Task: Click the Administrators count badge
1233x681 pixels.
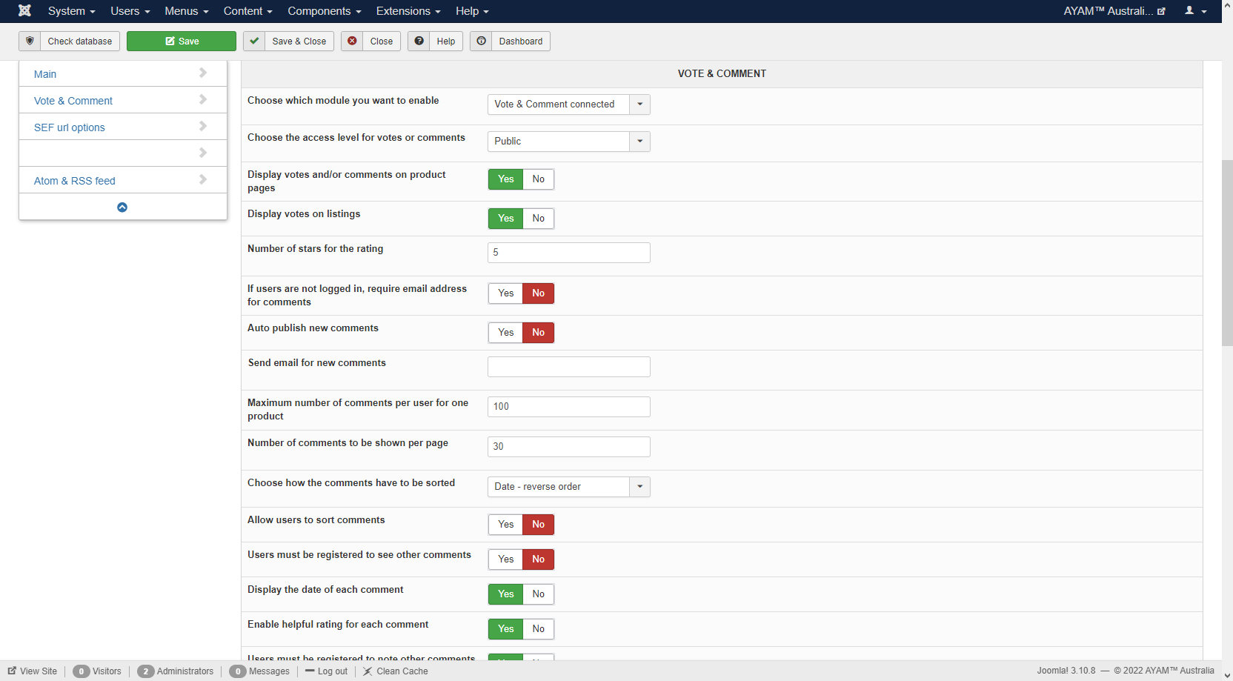Action: tap(145, 671)
